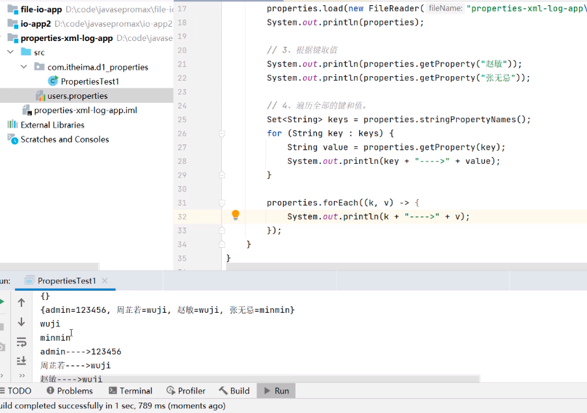The width and height of the screenshot is (587, 413).
Task: Click the comment on line 24
Action: click(x=318, y=105)
